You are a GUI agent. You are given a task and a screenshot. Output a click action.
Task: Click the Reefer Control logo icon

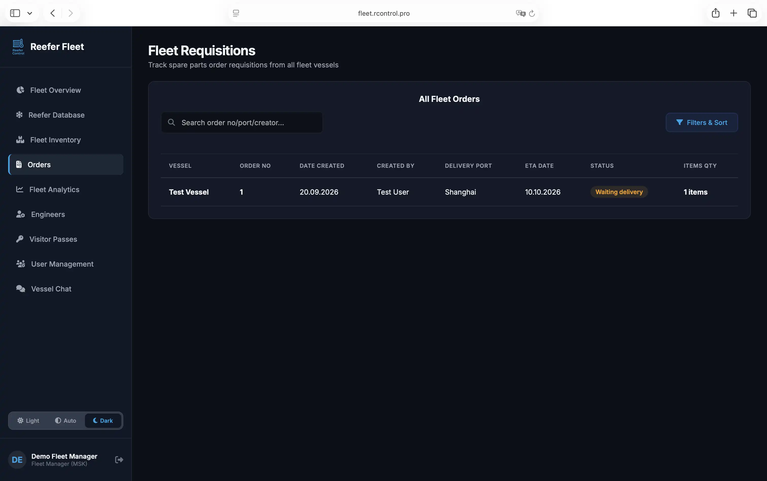click(x=18, y=47)
